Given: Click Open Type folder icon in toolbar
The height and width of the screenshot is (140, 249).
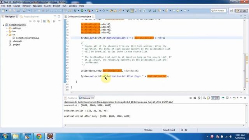Looking at the screenshot, I should coord(111,10).
